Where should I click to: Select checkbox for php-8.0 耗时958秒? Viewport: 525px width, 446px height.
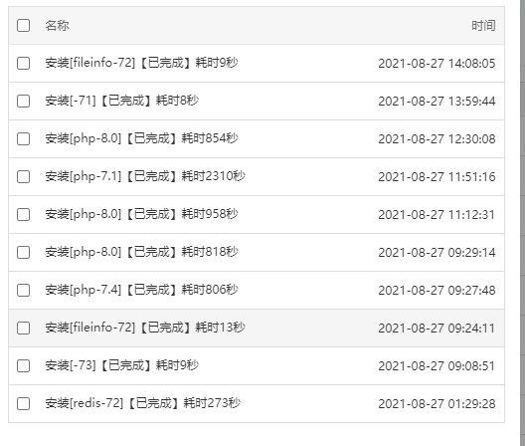click(23, 215)
